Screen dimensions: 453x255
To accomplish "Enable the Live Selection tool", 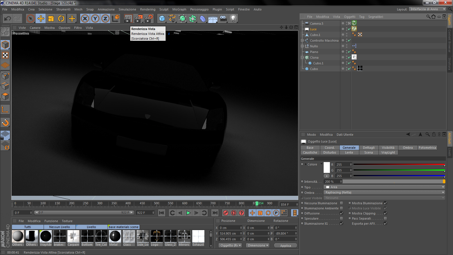I will pyautogui.click(x=30, y=19).
